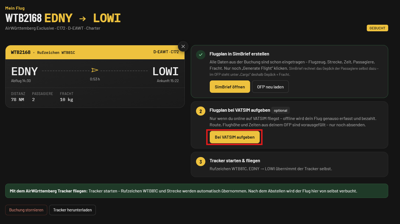Viewport: 400px width, 224px height.
Task: Open SimBrief via SimBrief öffnen button
Action: 230,87
